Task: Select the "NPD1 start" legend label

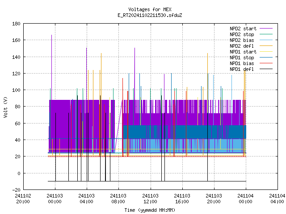Action: click(x=243, y=52)
